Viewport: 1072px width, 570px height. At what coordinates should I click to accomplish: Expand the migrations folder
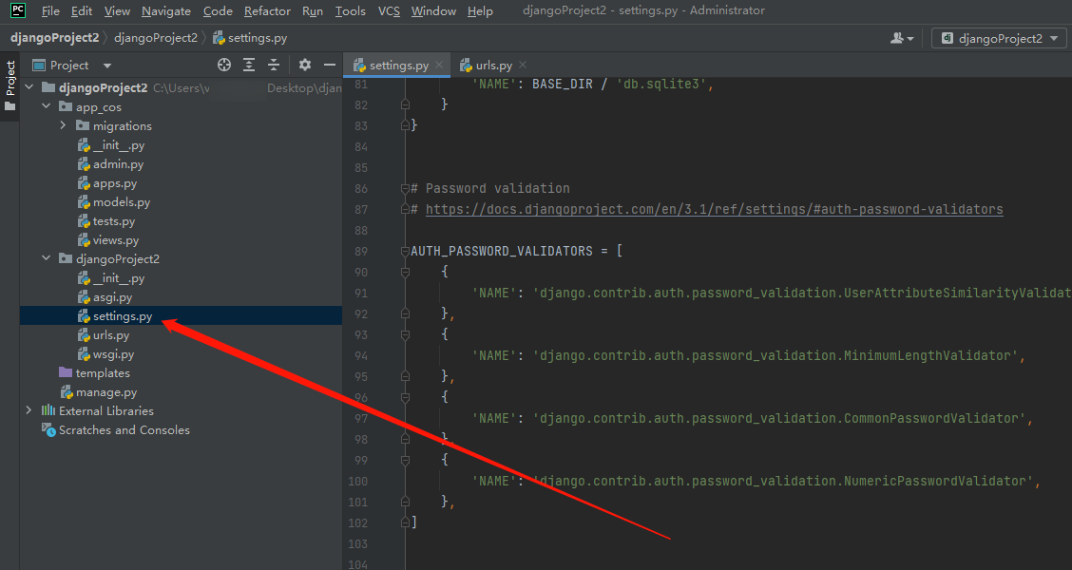(x=64, y=125)
